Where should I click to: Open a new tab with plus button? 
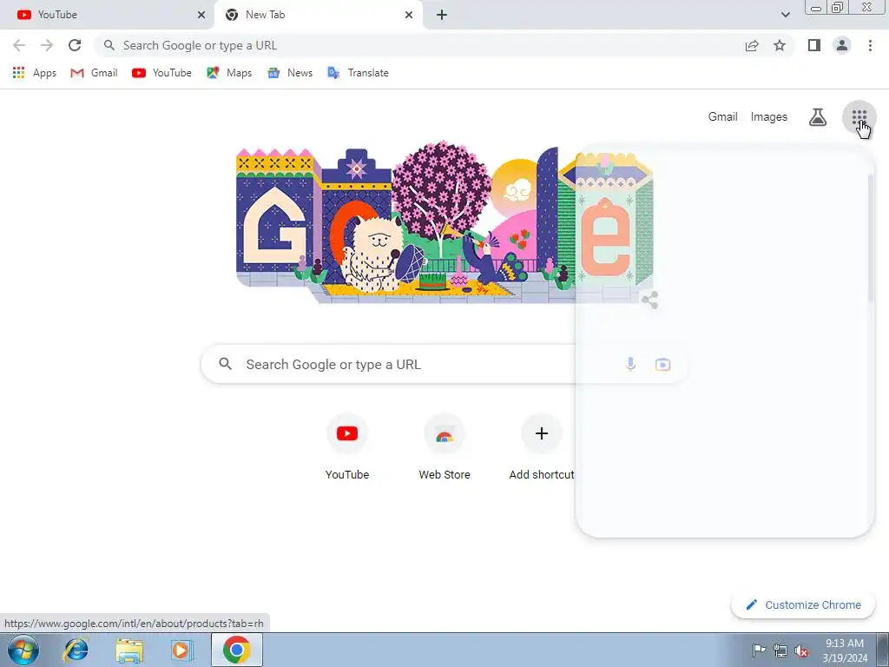pos(442,15)
